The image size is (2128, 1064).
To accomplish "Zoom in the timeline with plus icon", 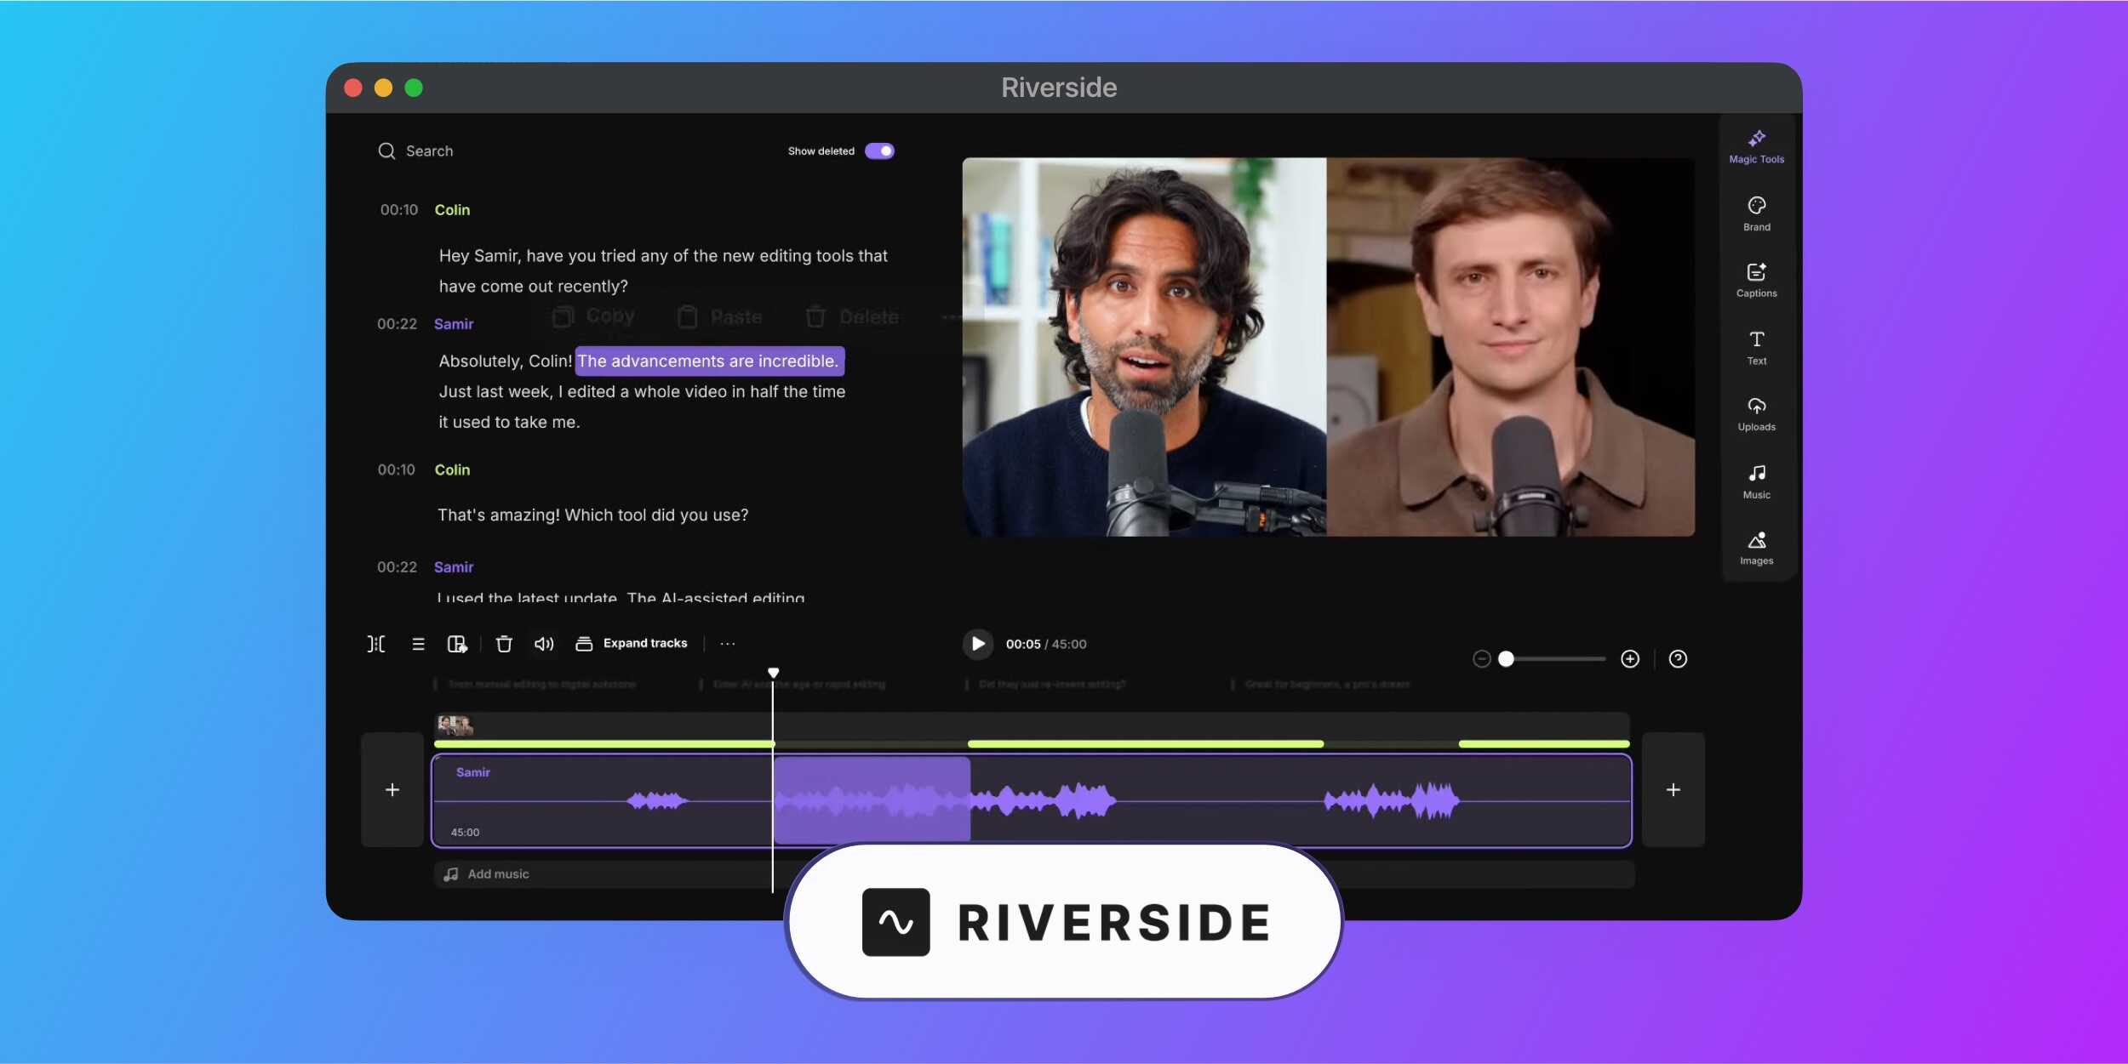I will (x=1629, y=659).
